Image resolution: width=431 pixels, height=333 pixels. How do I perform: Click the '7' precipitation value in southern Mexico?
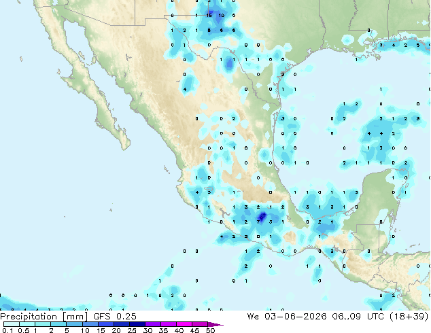(258, 222)
